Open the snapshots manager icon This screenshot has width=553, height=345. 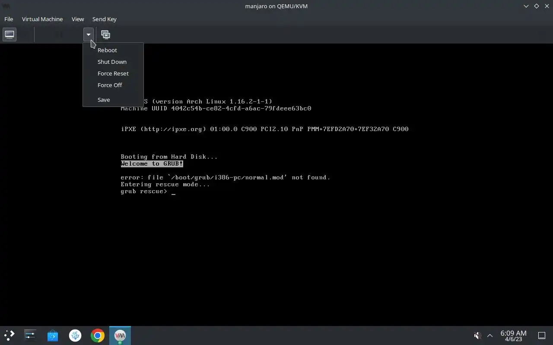pos(105,34)
